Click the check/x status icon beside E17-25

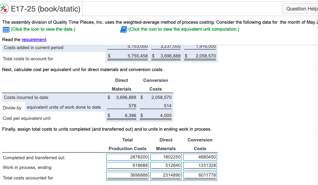pyautogui.click(x=4, y=9)
